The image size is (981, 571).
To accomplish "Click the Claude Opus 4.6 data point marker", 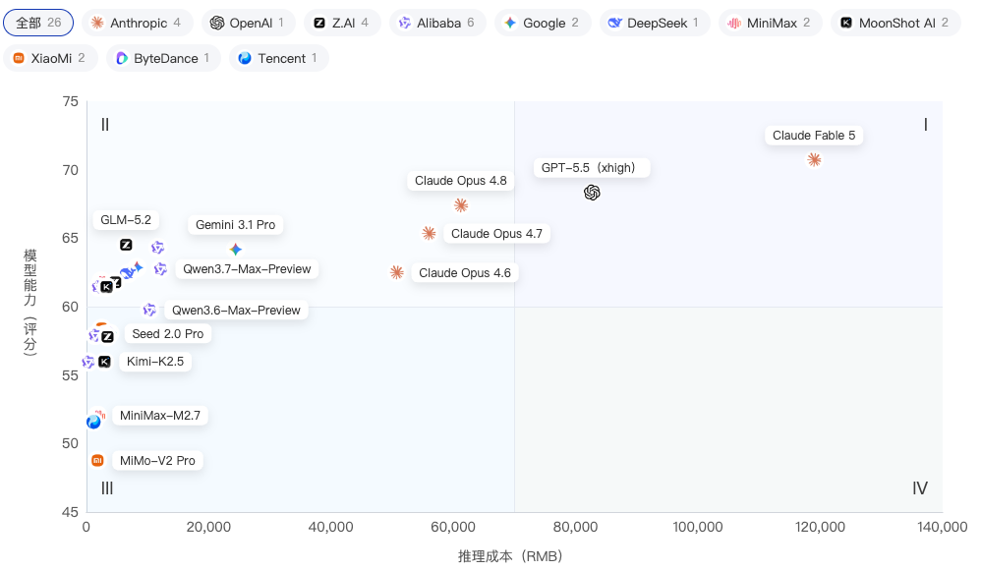I will (x=397, y=272).
